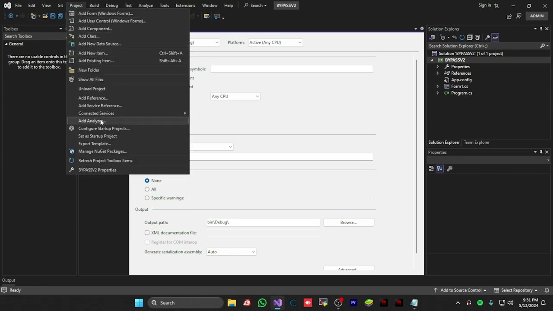This screenshot has height=311, width=553.
Task: Click the open file folder toolbar icon
Action: 45,16
